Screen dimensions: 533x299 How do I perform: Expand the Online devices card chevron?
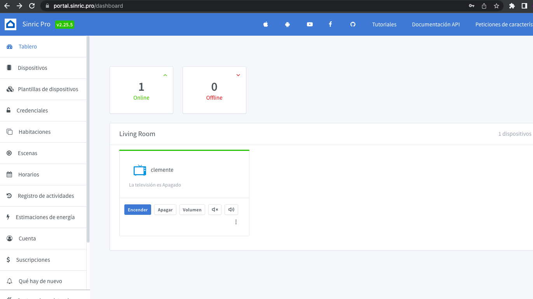tap(165, 75)
